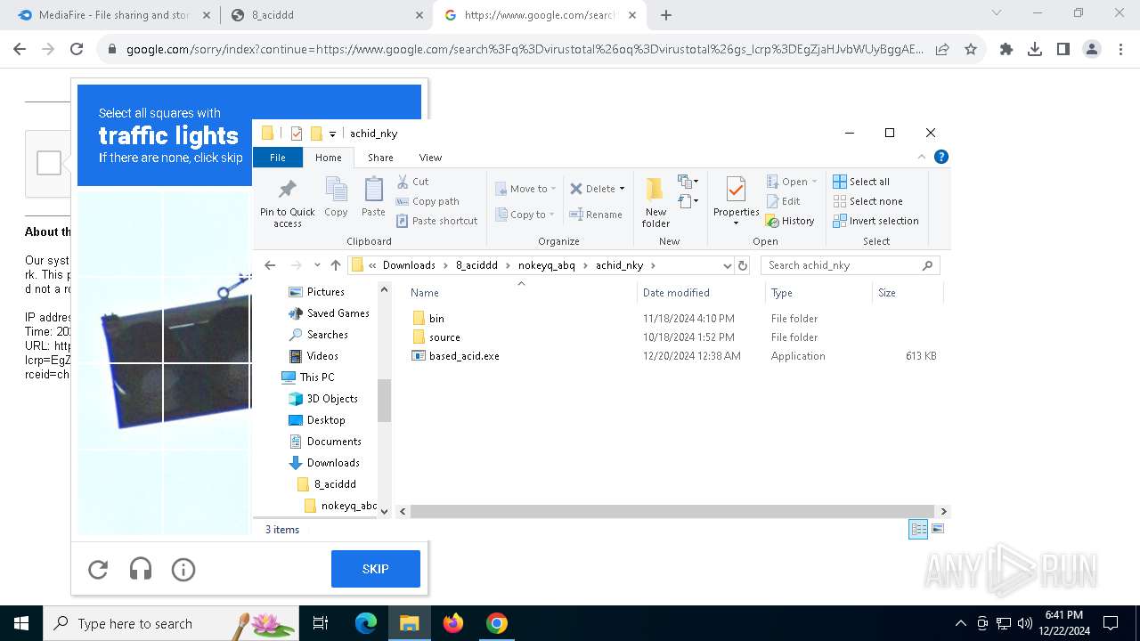Get an audio captcha challenge
The image size is (1140, 641).
click(141, 569)
